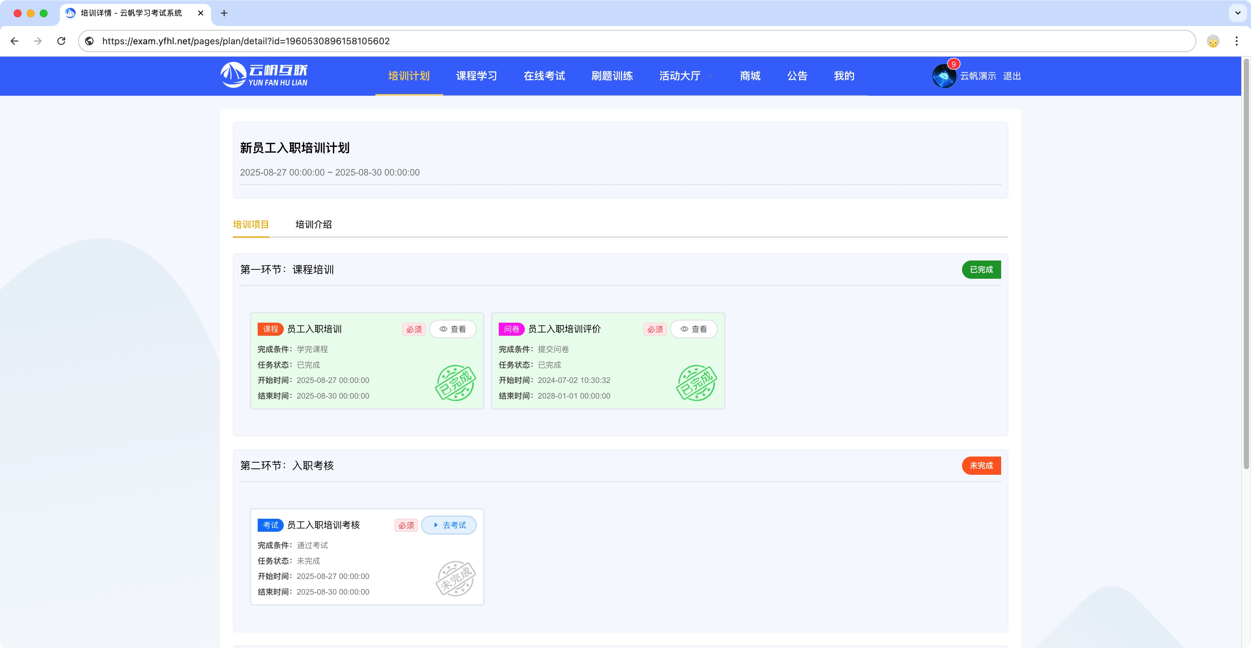Click the 员工入职培训评价 card title

(564, 329)
